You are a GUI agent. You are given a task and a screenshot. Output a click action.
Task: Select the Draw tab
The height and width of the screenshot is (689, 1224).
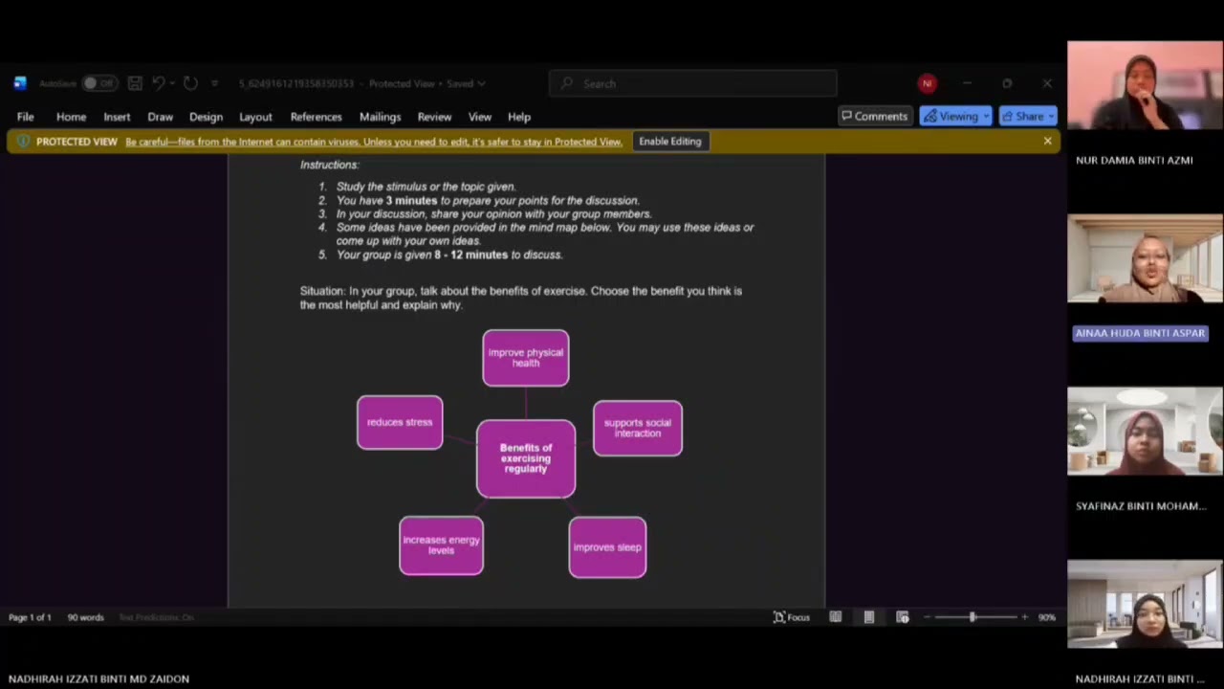[x=160, y=117]
